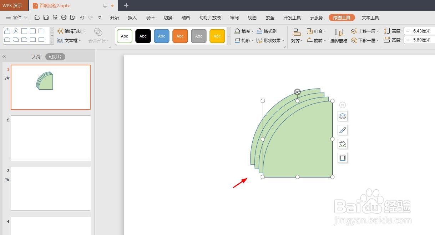Apply white Abc style with green outline
This screenshot has width=435, height=235.
[x=125, y=36]
